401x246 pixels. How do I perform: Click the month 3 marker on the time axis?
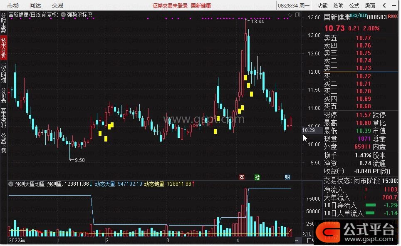(x=168, y=241)
